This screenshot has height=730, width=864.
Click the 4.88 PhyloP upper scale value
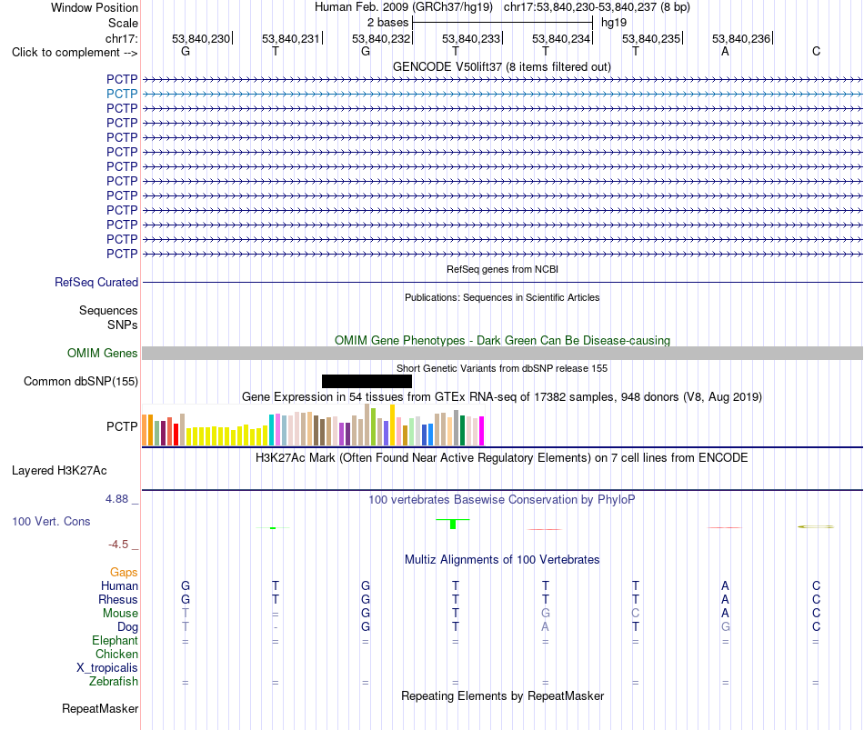[116, 498]
